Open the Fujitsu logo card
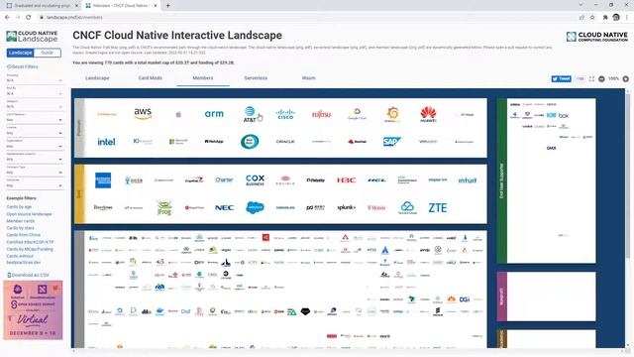 pyautogui.click(x=321, y=115)
